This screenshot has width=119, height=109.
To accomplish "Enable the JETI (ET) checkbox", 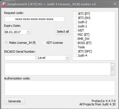I will click(75, 13).
